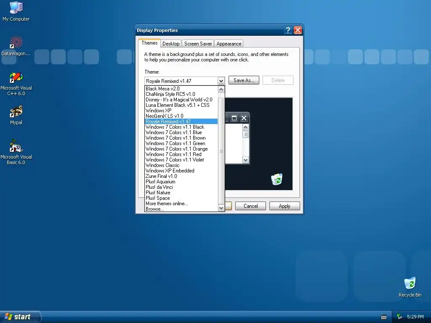The image size is (431, 323).
Task: Select More themes online... entry
Action: tap(181, 204)
